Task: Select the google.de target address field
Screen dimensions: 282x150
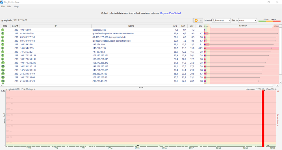Action: coord(97,21)
